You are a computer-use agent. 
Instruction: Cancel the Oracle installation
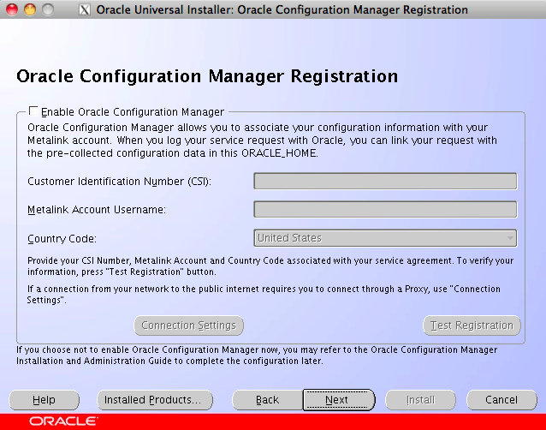click(501, 400)
